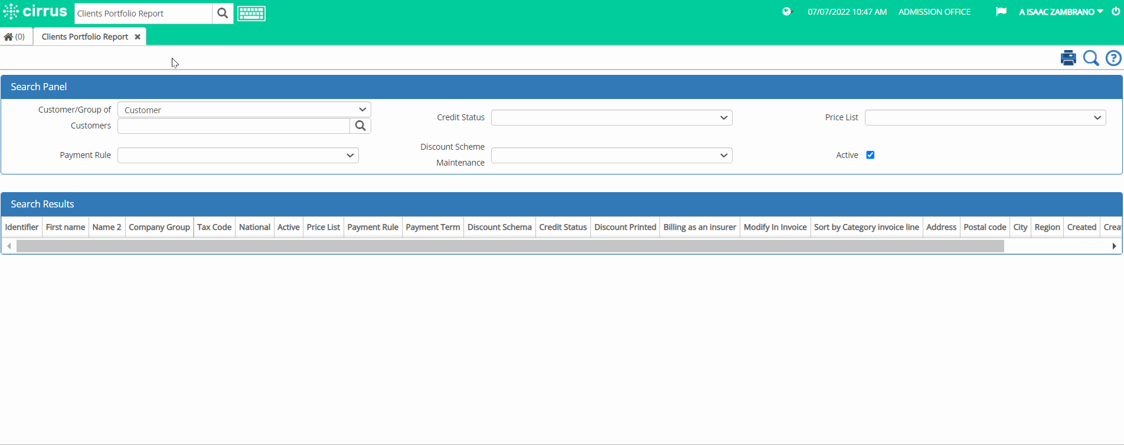Open Discount Scheme Maintenance dropdown
This screenshot has width=1124, height=445.
pyautogui.click(x=612, y=155)
